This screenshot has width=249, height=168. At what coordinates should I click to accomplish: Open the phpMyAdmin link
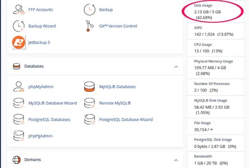tap(41, 86)
